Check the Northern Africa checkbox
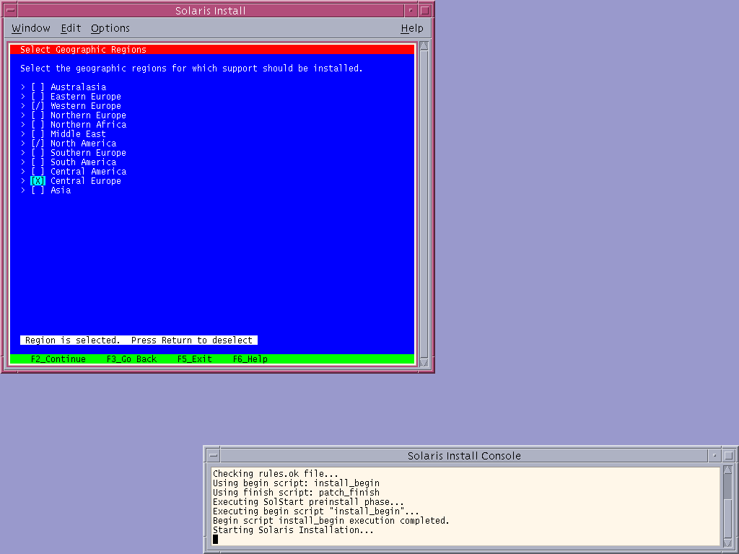 coord(38,125)
